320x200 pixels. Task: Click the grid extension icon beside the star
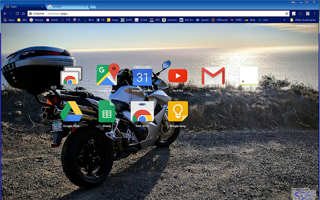[x=293, y=13]
